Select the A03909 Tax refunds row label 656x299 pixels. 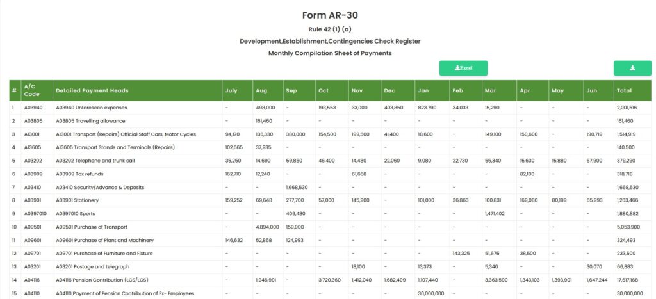79,174
